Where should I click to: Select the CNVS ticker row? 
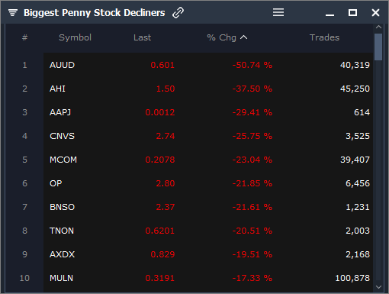click(x=208, y=136)
